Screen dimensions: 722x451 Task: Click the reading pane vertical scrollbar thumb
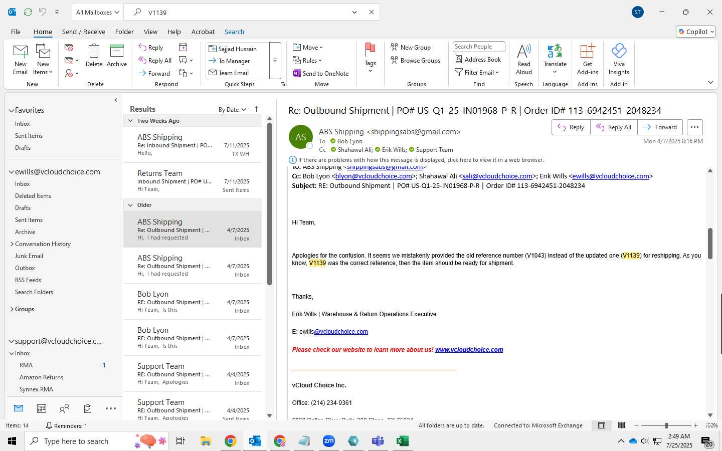point(710,244)
